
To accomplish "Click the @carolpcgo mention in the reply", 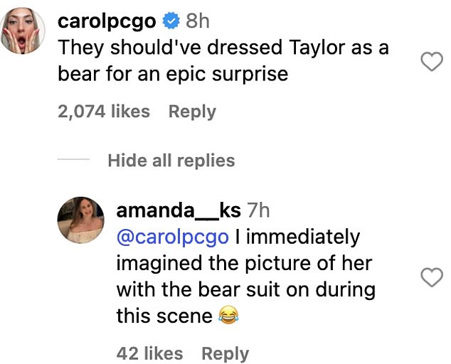I will tap(172, 237).
